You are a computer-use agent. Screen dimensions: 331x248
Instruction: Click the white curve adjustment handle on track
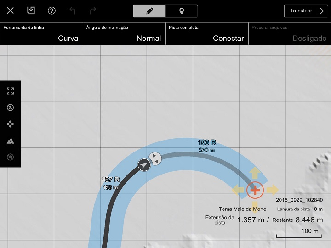pyautogui.click(x=156, y=158)
